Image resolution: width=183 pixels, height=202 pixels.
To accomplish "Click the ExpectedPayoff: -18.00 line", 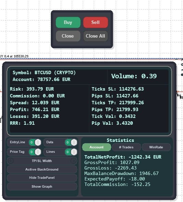I will pos(115,179).
